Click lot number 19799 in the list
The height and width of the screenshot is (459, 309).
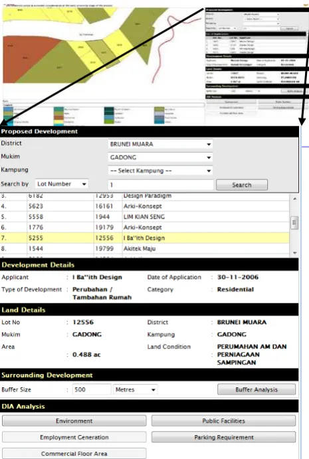[x=104, y=248]
